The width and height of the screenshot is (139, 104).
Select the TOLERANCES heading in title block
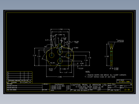(x=59, y=85)
